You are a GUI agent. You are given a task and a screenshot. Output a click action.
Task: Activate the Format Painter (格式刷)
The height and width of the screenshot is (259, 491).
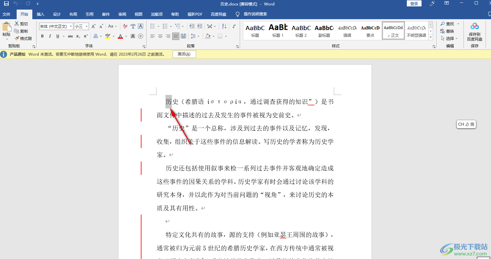(x=23, y=38)
